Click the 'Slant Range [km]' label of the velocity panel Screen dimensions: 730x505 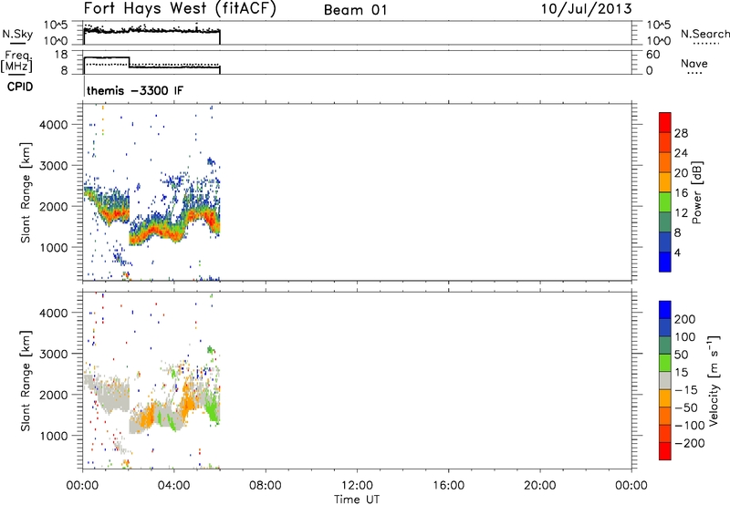click(26, 381)
